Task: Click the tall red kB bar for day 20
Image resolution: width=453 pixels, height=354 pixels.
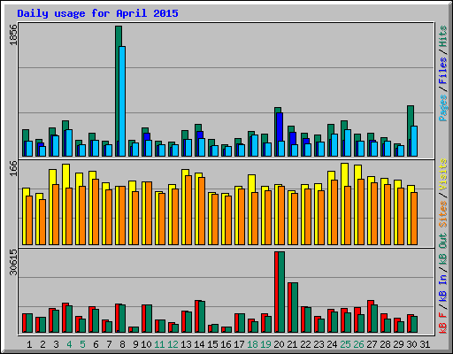Action: (x=276, y=292)
